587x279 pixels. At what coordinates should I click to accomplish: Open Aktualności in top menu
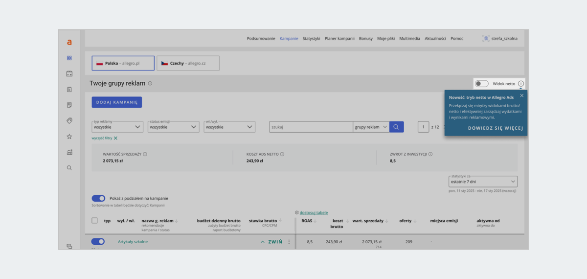(x=435, y=39)
